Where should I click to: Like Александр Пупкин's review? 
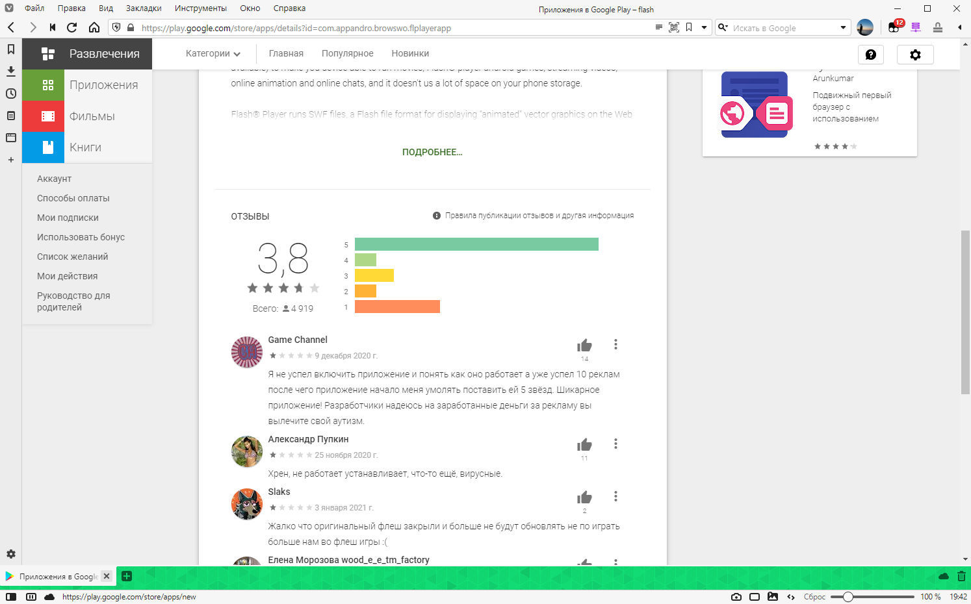pos(584,445)
